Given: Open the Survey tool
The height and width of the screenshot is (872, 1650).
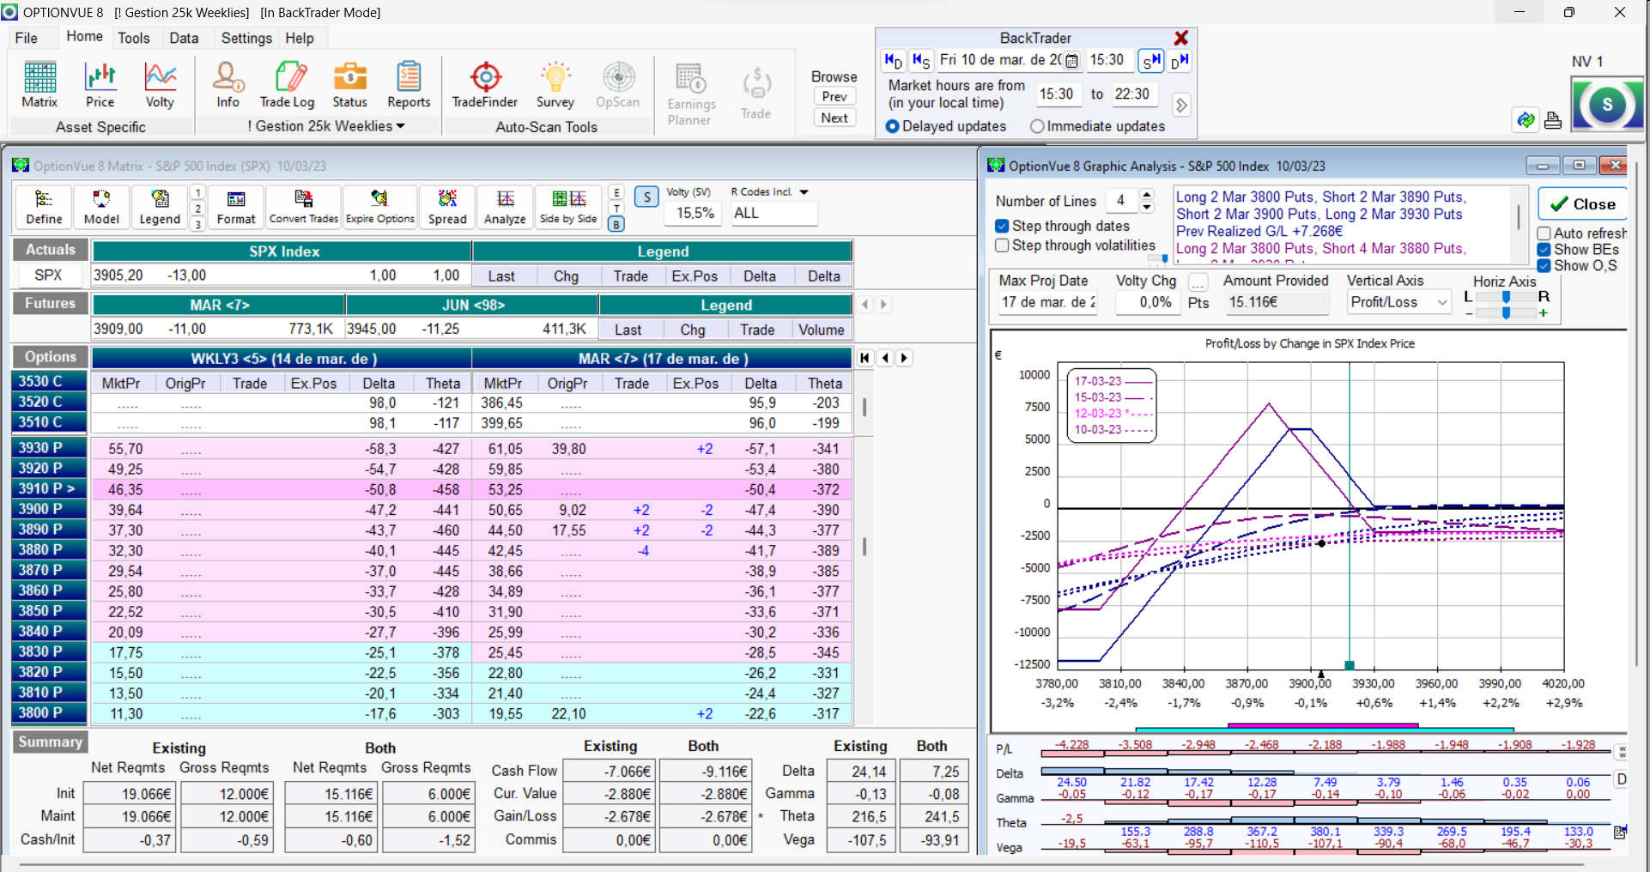Looking at the screenshot, I should point(555,85).
